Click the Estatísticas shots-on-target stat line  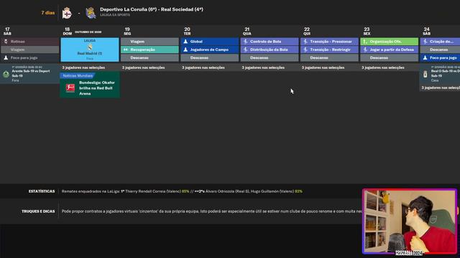[x=182, y=191]
